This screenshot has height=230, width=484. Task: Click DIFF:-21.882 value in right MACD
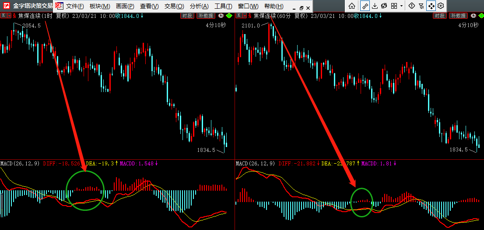pyautogui.click(x=298, y=164)
